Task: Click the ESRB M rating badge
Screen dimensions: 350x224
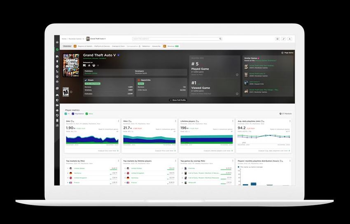Action: coord(65,92)
